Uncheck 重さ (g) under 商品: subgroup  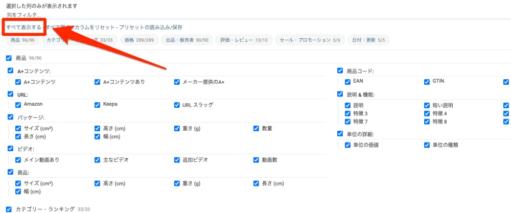[177, 183]
